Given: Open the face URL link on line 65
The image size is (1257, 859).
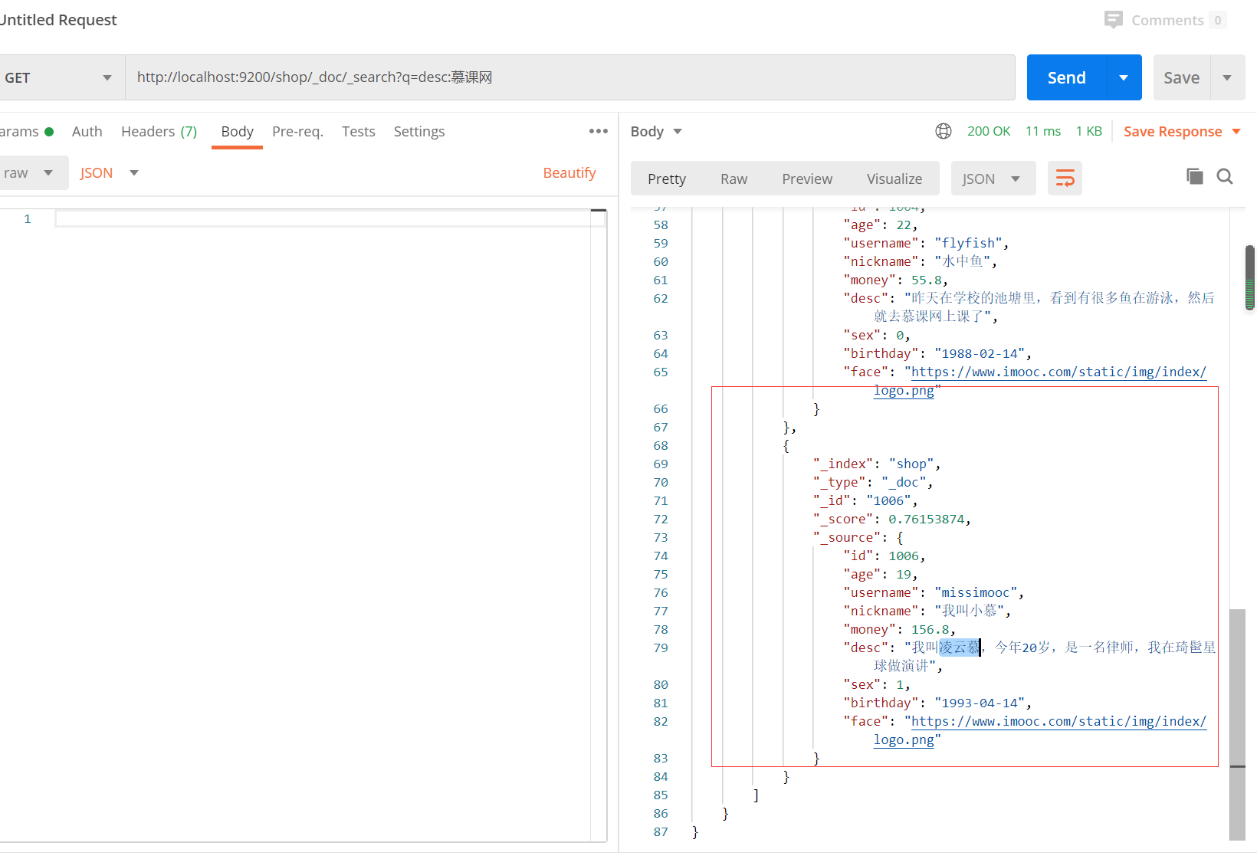Looking at the screenshot, I should tap(1058, 372).
